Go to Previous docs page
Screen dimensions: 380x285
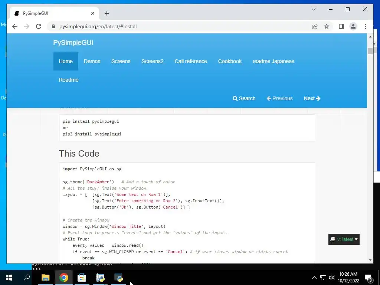(x=280, y=98)
